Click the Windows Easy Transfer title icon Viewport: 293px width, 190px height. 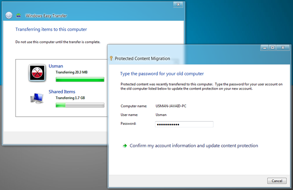(19, 16)
